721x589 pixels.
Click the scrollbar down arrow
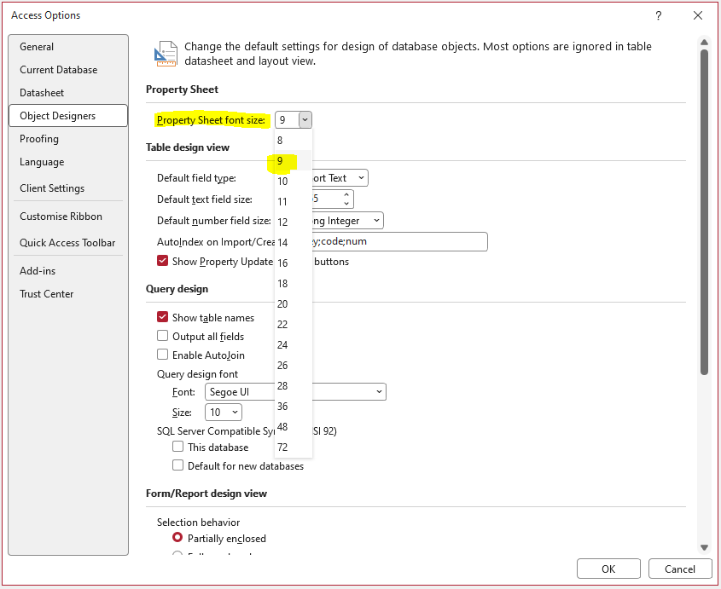[704, 546]
